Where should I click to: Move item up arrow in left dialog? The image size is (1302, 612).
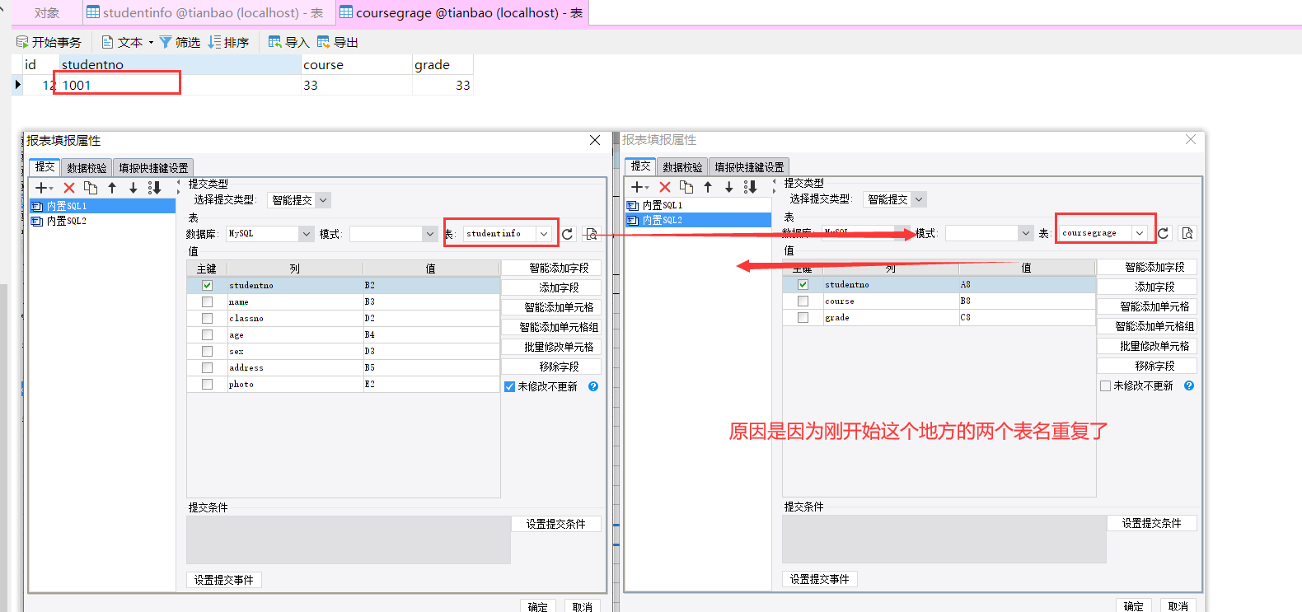pyautogui.click(x=112, y=188)
